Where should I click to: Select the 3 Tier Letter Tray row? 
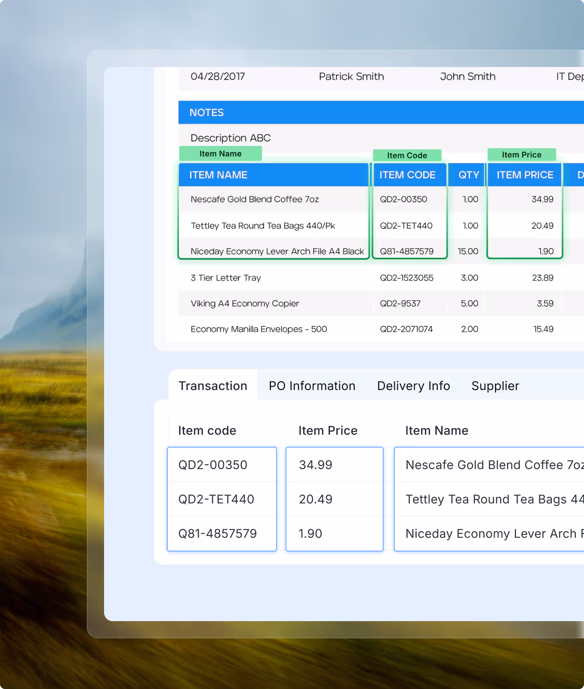226,278
